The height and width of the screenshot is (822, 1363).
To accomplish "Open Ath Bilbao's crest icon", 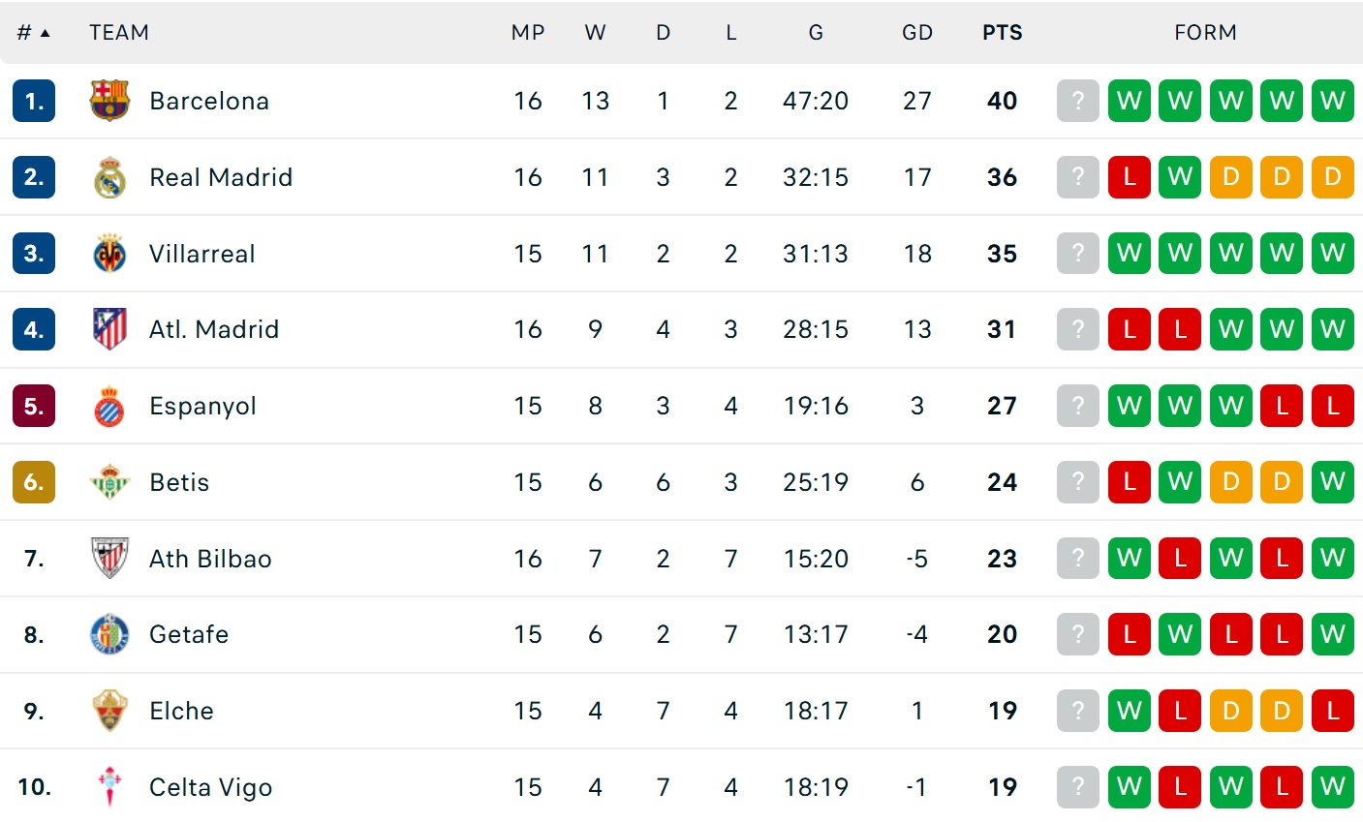I will pyautogui.click(x=109, y=559).
